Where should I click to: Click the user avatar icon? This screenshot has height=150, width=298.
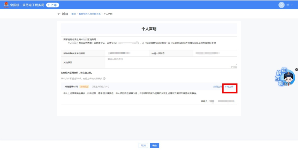coord(281,5)
